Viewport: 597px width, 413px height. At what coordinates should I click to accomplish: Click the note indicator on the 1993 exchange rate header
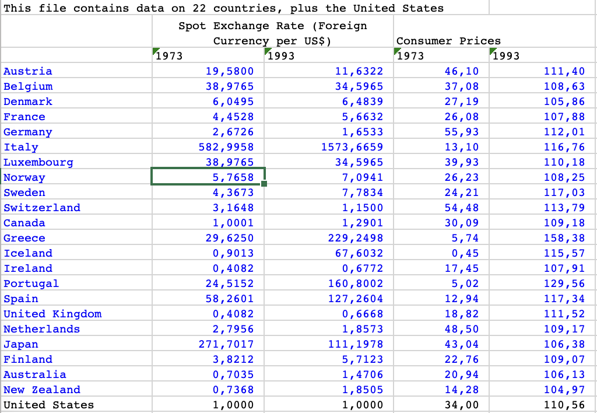click(269, 51)
